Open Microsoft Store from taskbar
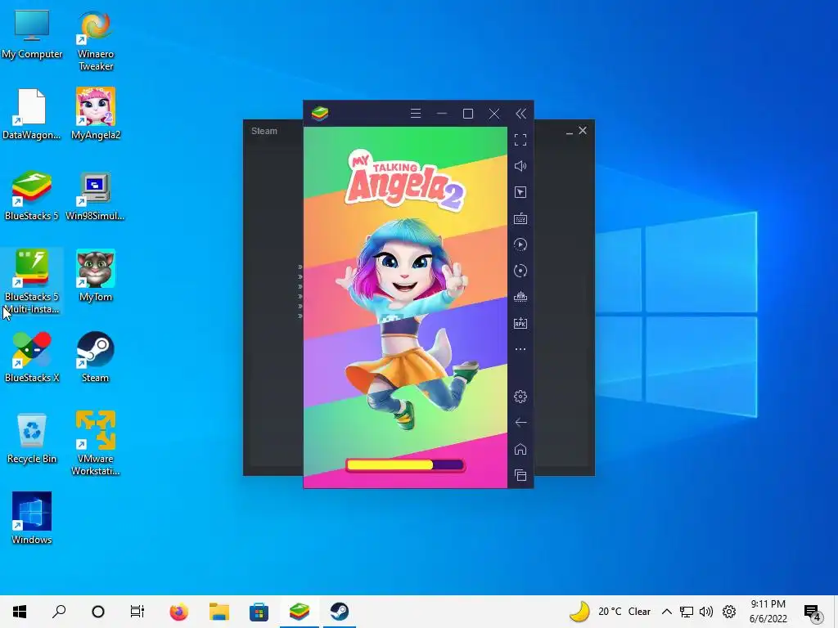 pyautogui.click(x=259, y=612)
